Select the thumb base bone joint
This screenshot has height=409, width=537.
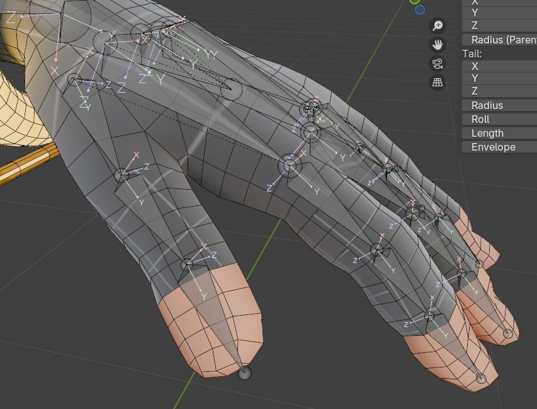point(74,81)
